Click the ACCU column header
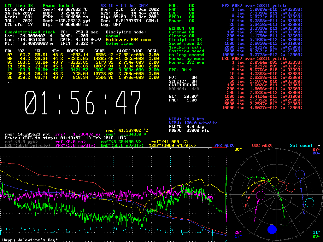 coord(153,51)
